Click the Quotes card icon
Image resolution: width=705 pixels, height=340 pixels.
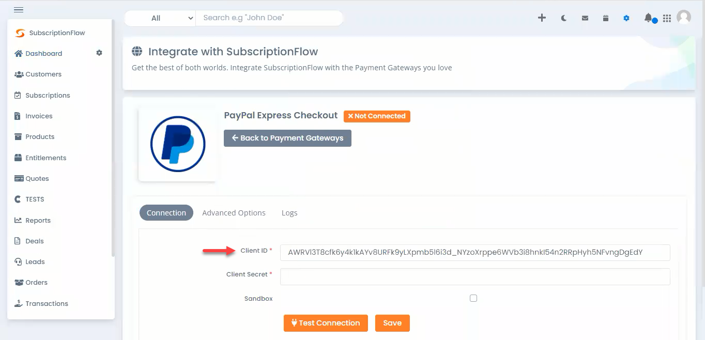(x=19, y=179)
